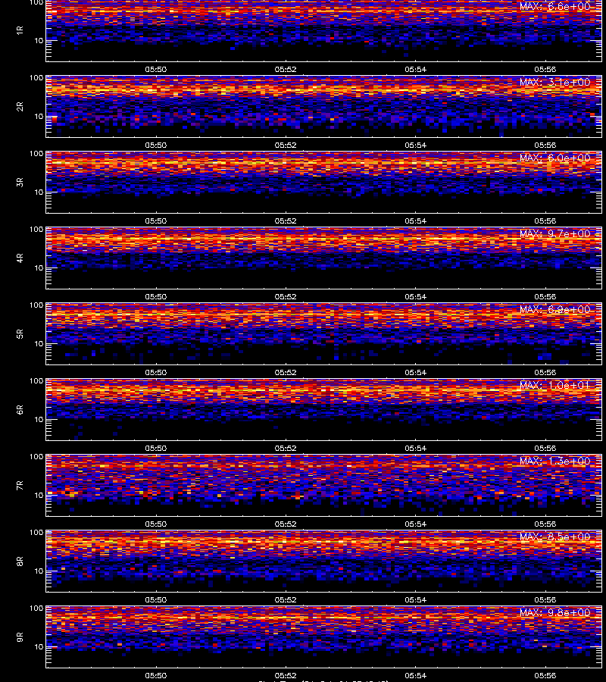Click the '05:50' time tick below panel 8R
606x682 pixels.
[x=155, y=600]
